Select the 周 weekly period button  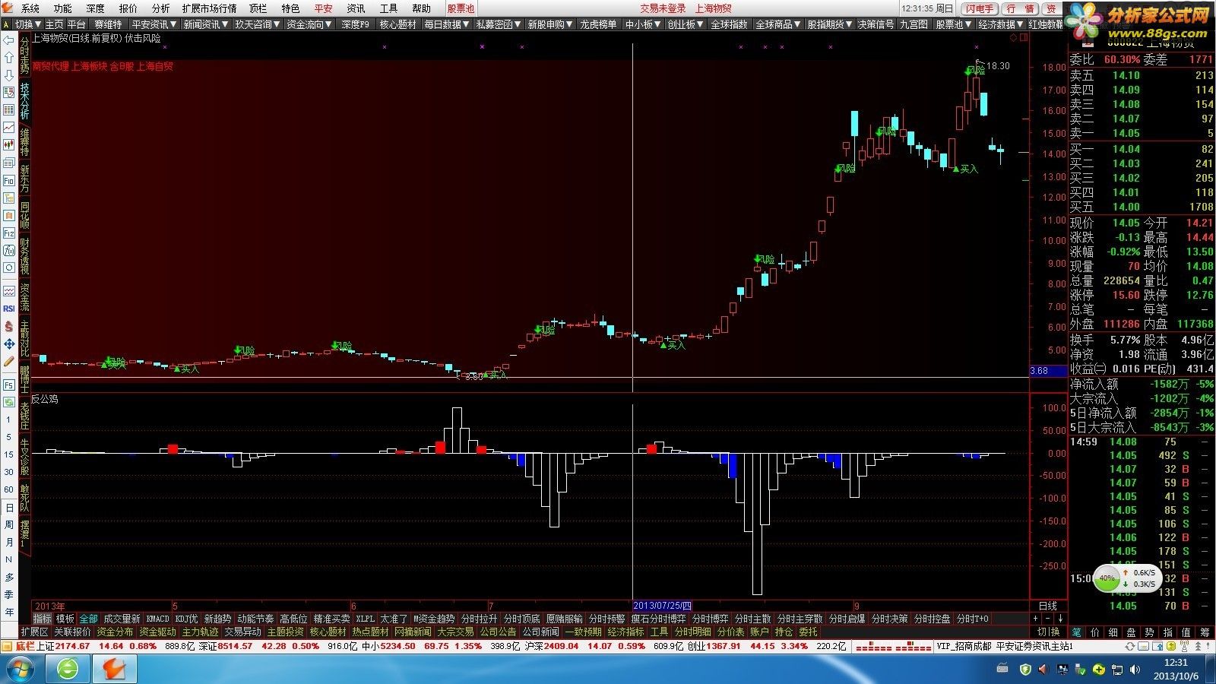[9, 524]
